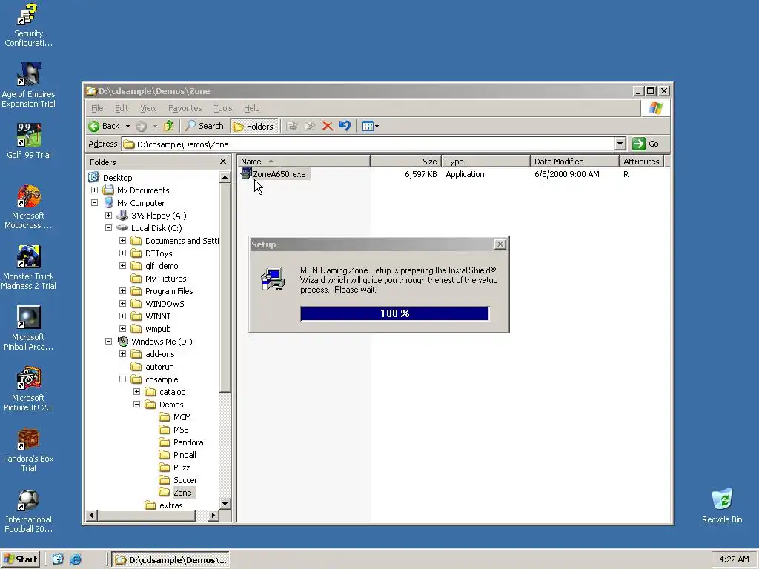Select the Desktop tree root

(117, 178)
